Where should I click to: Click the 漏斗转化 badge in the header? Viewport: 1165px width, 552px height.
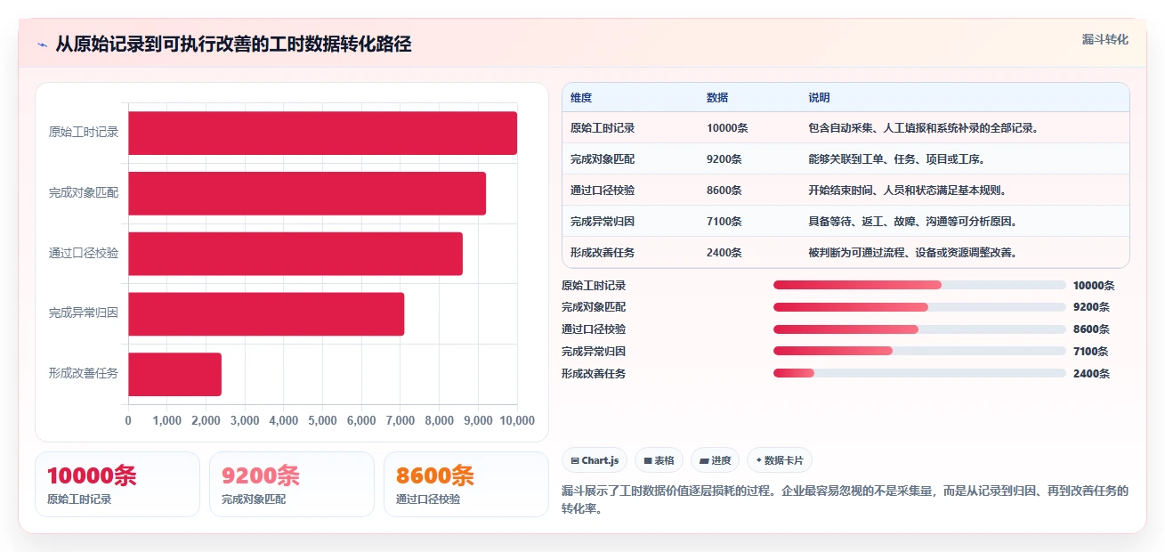tap(1105, 39)
